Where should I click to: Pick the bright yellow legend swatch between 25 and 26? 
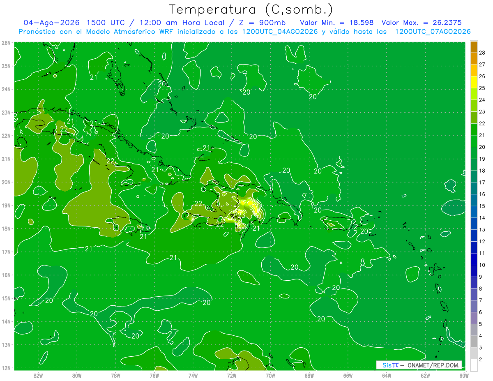pyautogui.click(x=474, y=82)
